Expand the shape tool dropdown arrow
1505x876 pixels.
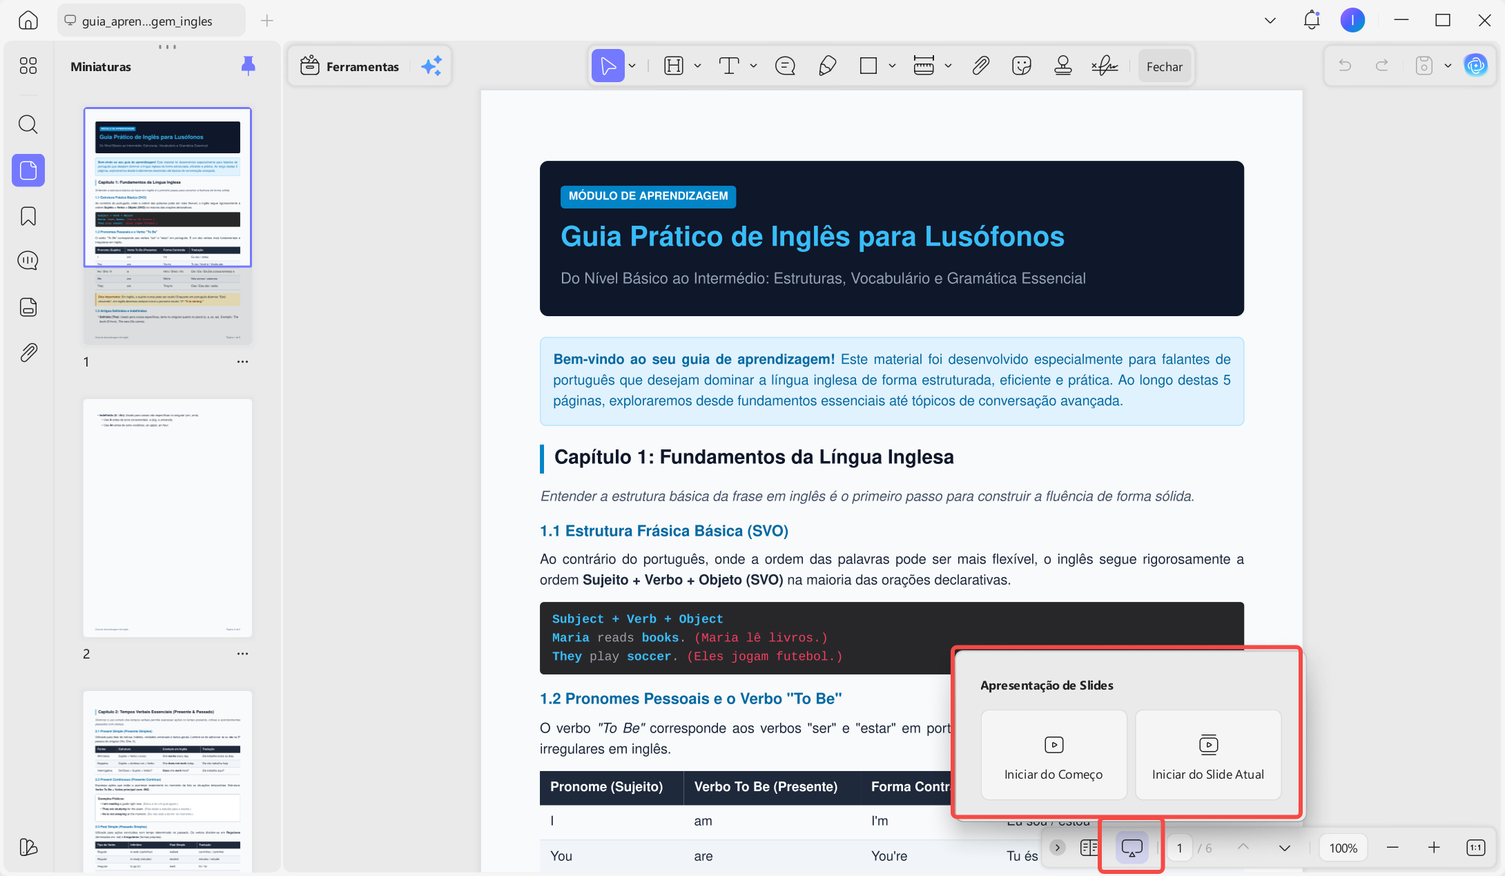click(892, 66)
